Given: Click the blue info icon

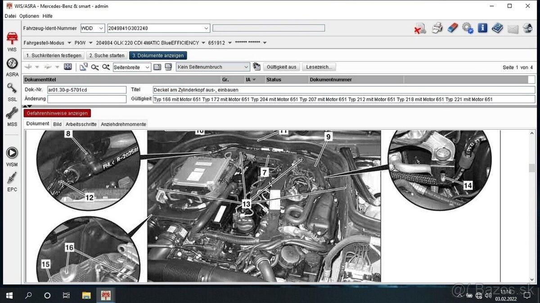Looking at the screenshot, I should (x=482, y=28).
